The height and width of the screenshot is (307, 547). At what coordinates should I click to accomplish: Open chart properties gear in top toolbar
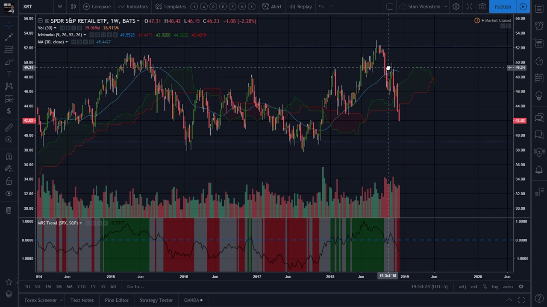[x=456, y=6]
